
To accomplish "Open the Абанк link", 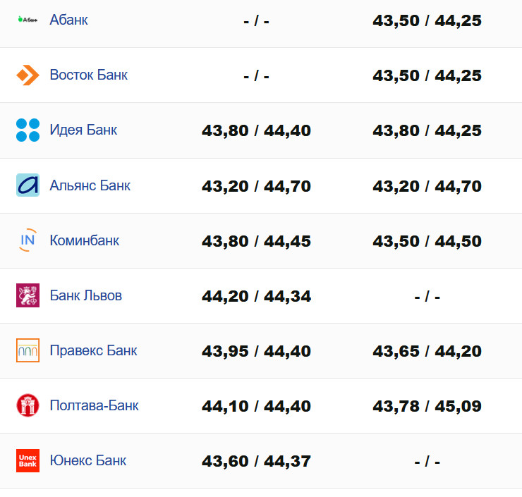I will coord(68,20).
